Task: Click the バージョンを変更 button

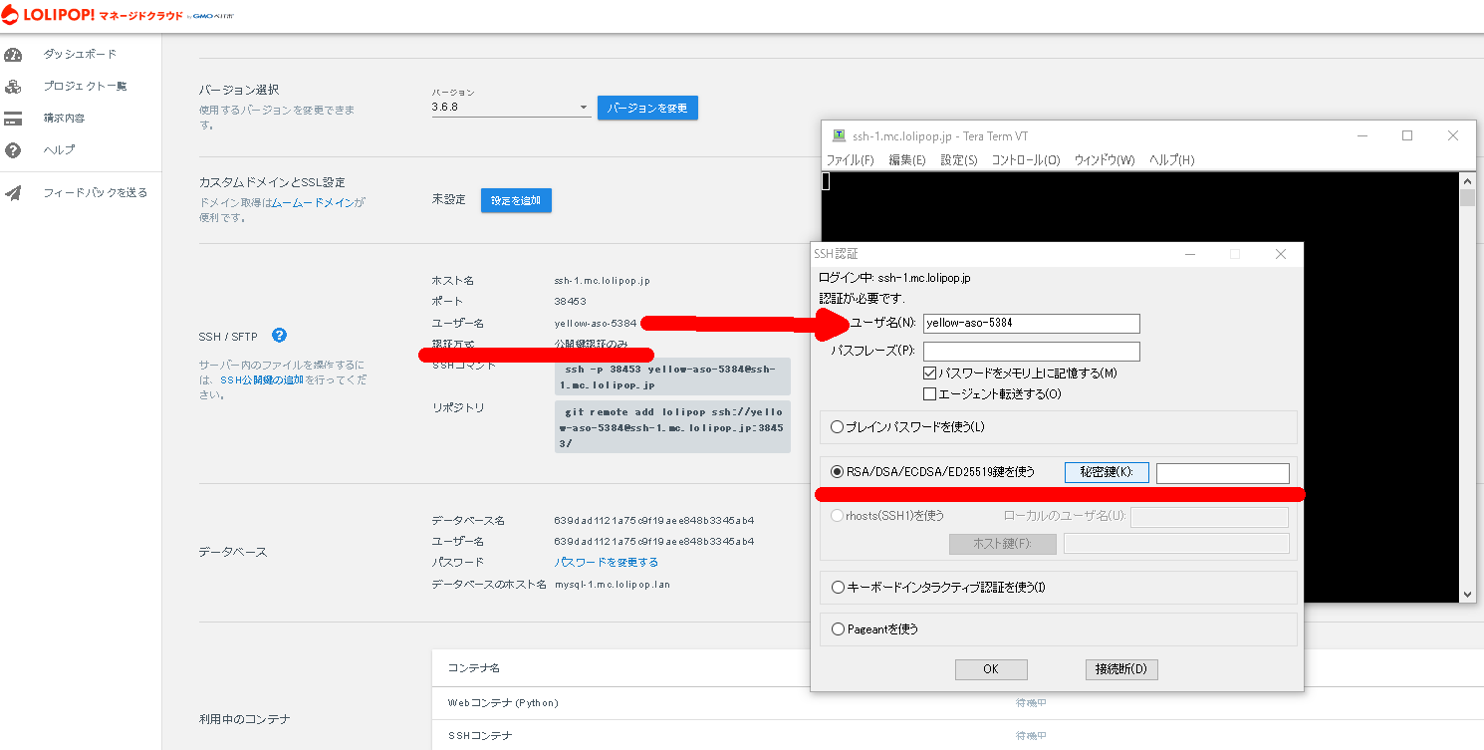Action: coord(647,108)
